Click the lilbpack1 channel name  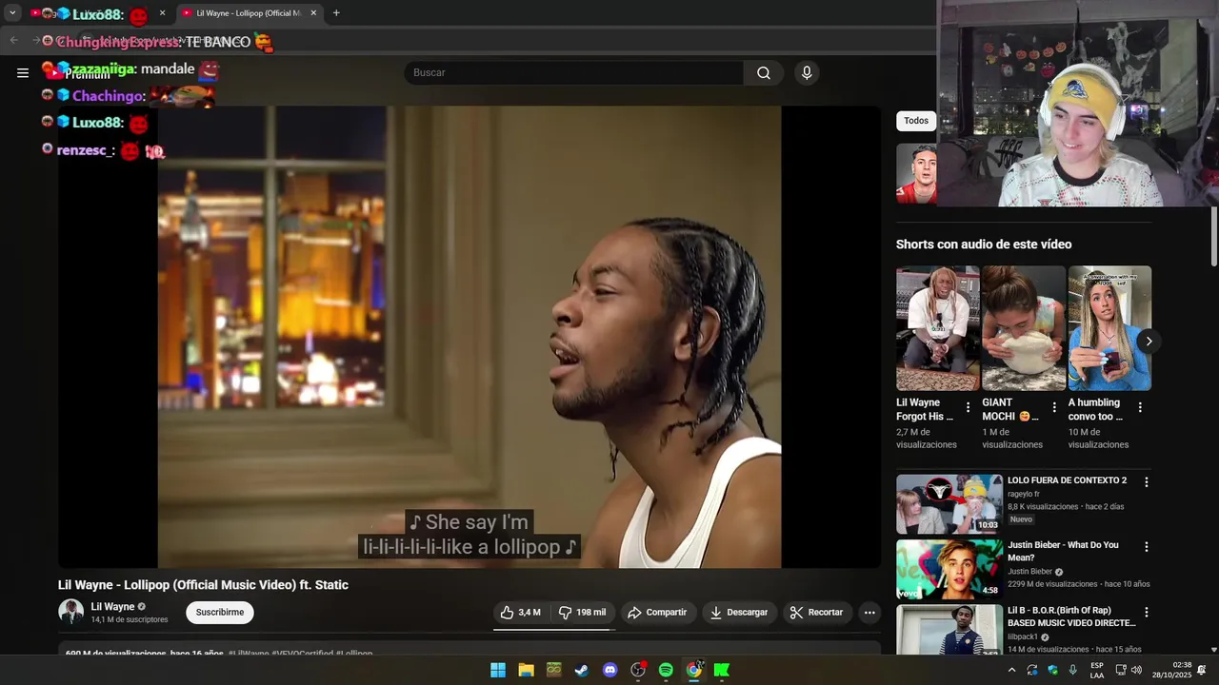pos(1023,636)
